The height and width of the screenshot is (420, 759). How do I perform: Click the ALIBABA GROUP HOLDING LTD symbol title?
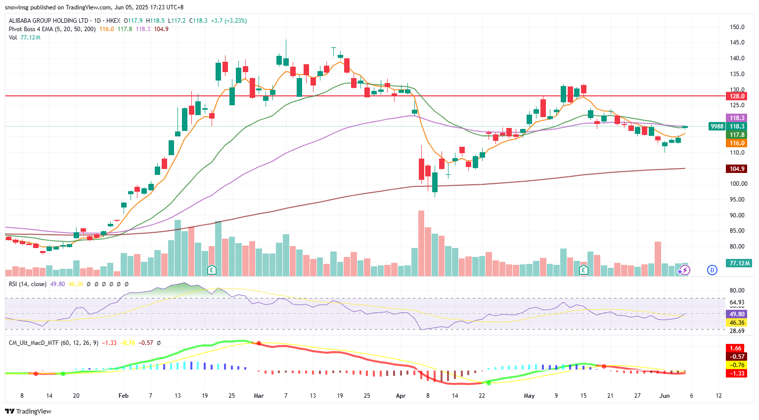pyautogui.click(x=48, y=21)
